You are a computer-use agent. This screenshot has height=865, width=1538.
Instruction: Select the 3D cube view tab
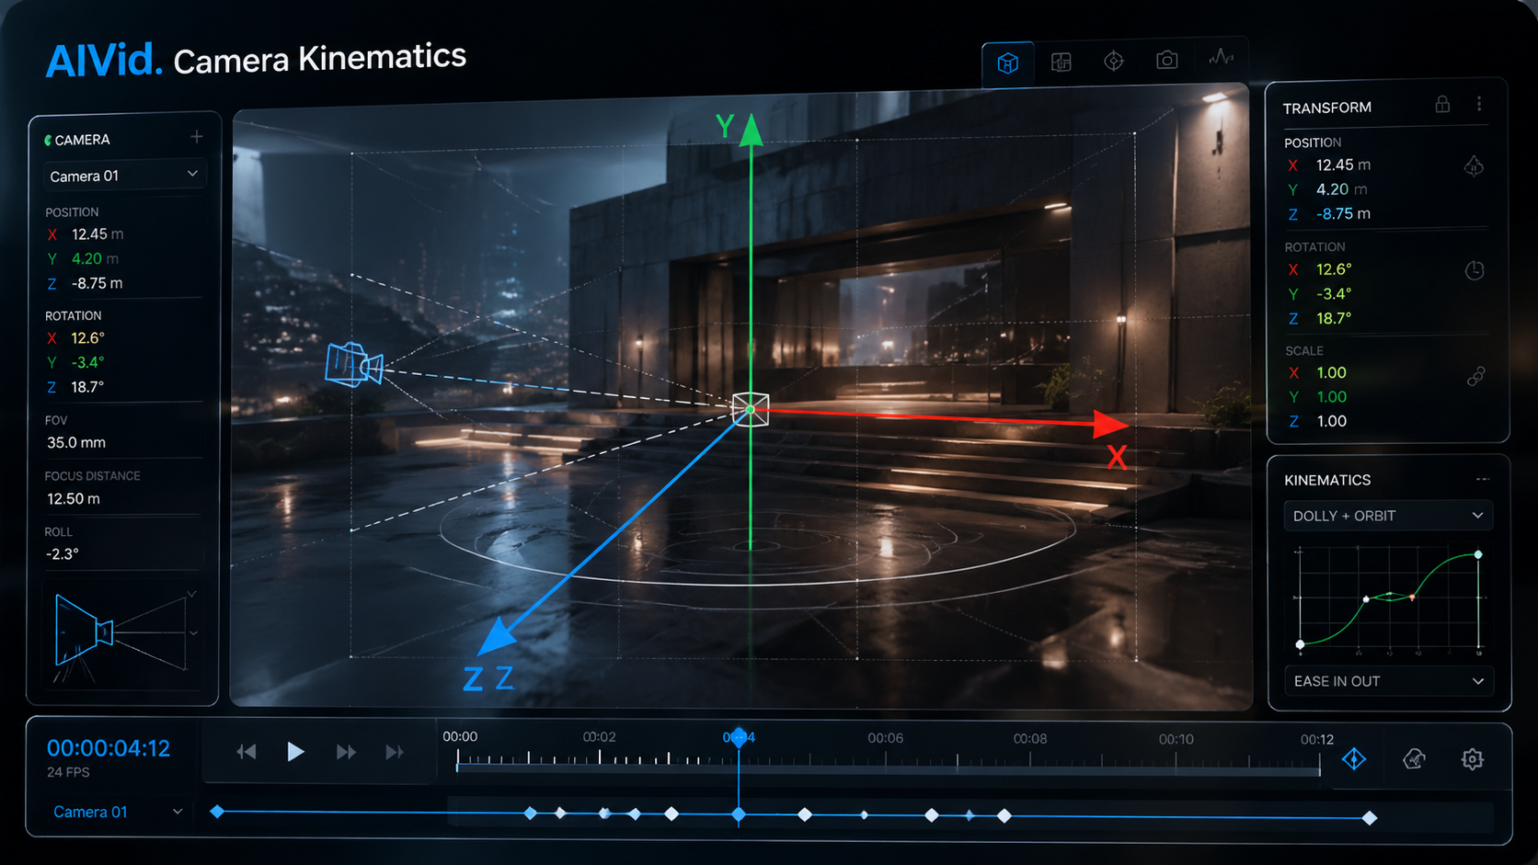click(1008, 63)
